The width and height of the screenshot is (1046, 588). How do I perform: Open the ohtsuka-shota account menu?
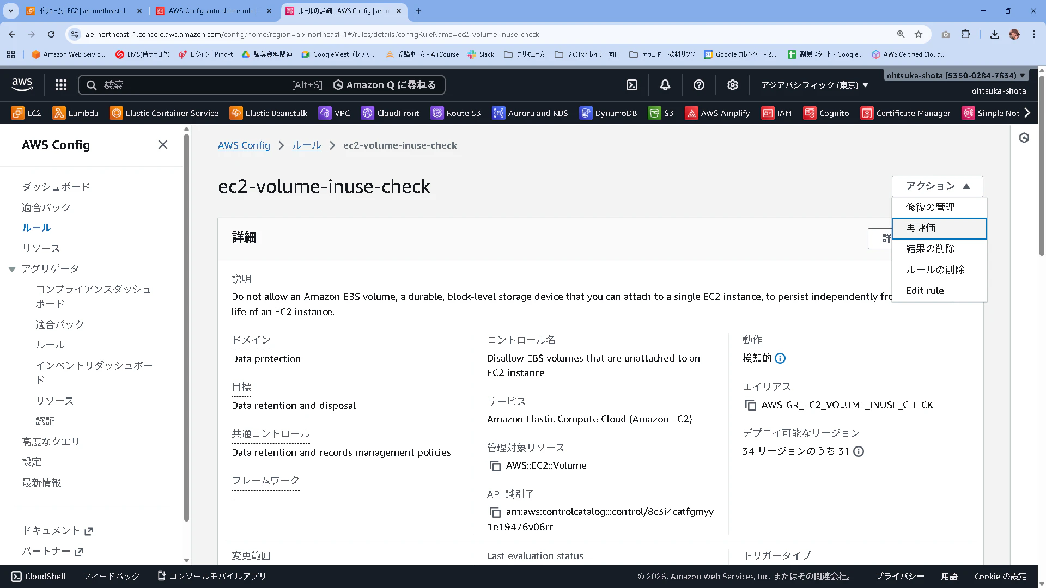click(x=956, y=76)
